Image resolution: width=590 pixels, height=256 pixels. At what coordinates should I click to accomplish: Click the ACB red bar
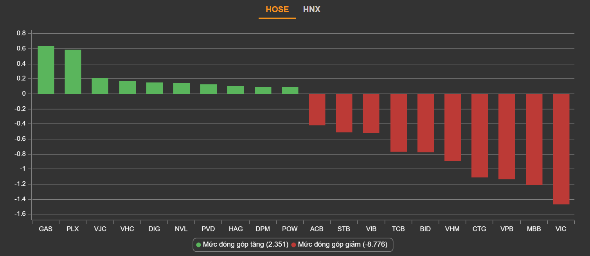pyautogui.click(x=317, y=109)
